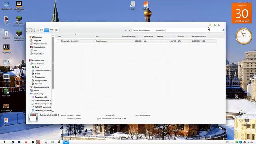Open the Изображения library
The height and width of the screenshot is (144, 256).
(x=40, y=80)
